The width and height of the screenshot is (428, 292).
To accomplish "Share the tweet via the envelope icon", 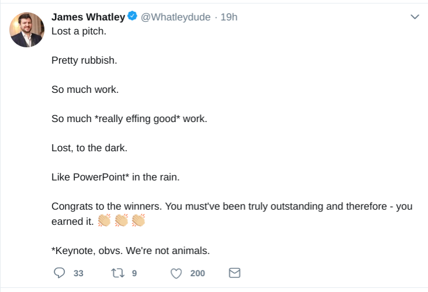I will click(x=234, y=273).
